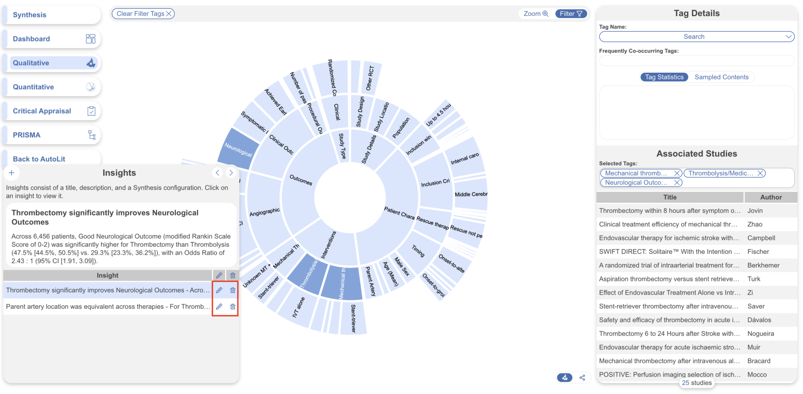Screen dimensions: 803x394
Task: Edit the Thrombectomy significantly improves insight
Action: point(219,290)
